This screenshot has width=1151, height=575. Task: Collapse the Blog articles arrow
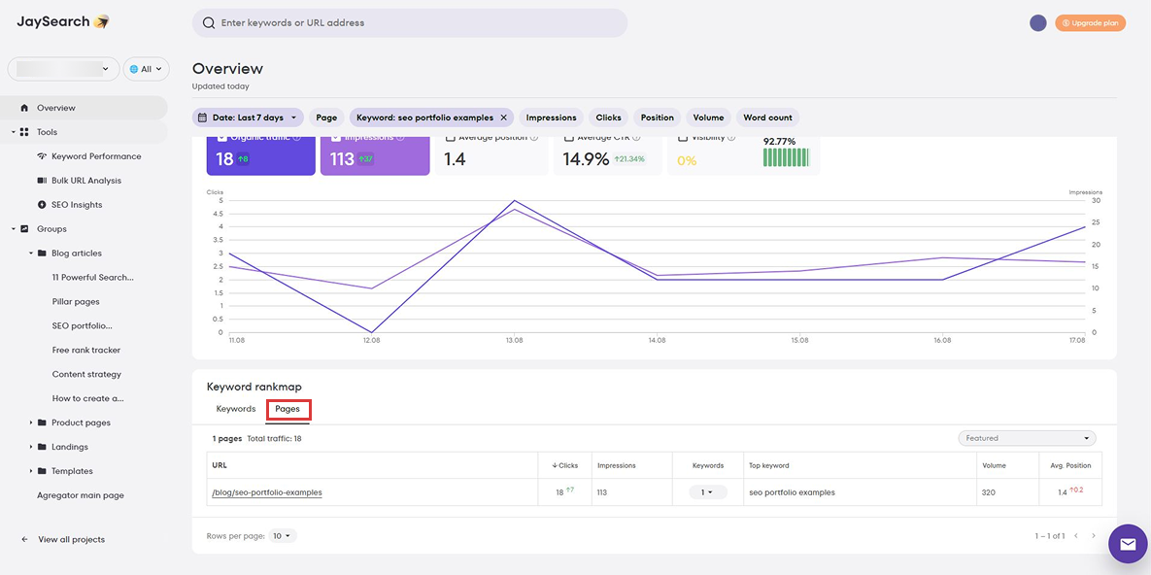point(31,254)
